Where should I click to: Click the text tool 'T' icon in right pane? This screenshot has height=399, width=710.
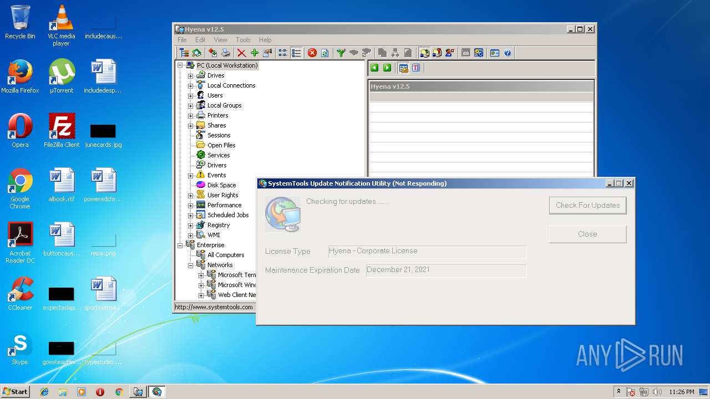pos(416,68)
